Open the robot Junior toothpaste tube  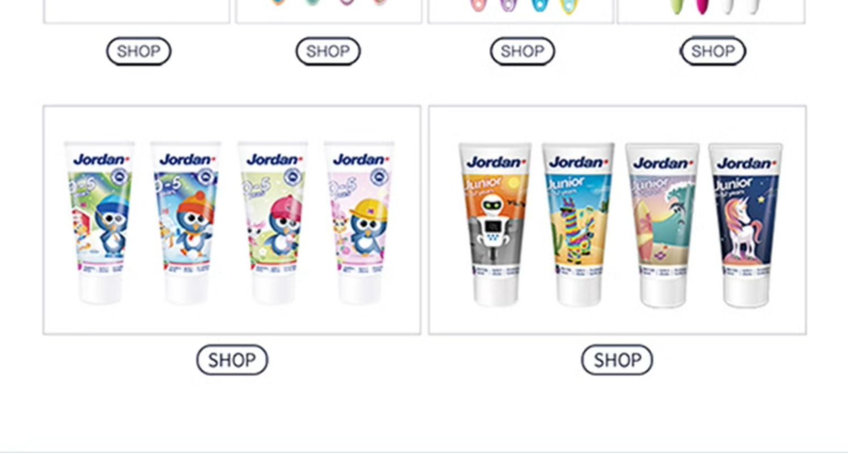(x=495, y=225)
